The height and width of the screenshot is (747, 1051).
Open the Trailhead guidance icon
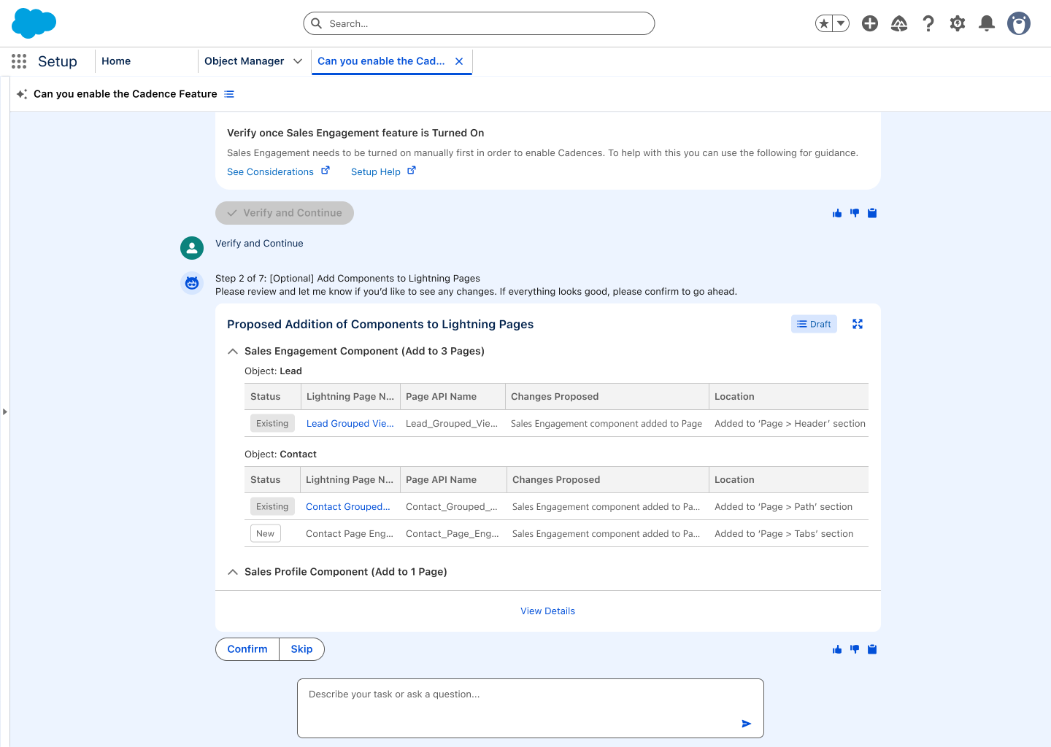(x=899, y=23)
